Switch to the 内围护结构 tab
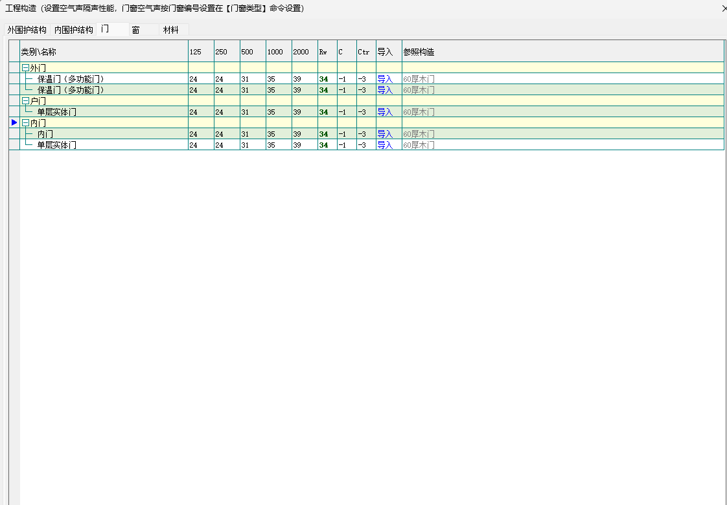The height and width of the screenshot is (505, 727). pyautogui.click(x=73, y=30)
